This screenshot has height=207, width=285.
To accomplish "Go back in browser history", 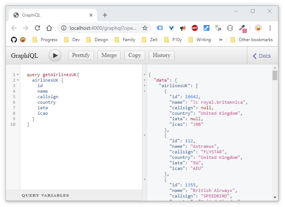I will 14,28.
